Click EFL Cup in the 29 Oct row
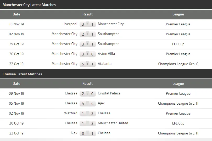The image size is (212, 141). click(178, 44)
